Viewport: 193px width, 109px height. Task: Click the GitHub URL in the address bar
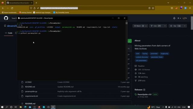[59, 8]
